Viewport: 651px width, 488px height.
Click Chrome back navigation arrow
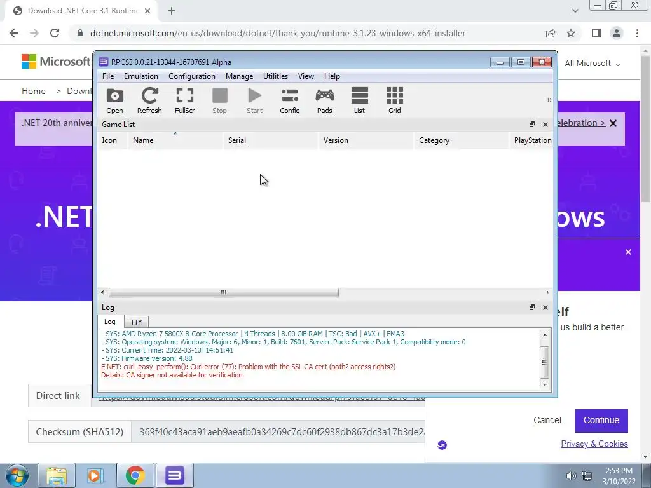click(x=14, y=33)
